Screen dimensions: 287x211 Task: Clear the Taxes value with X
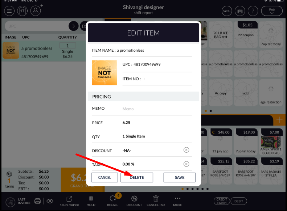point(186,164)
